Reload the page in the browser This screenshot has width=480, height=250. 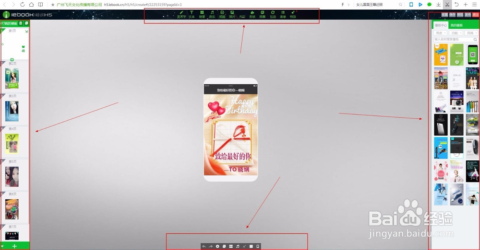click(23, 5)
